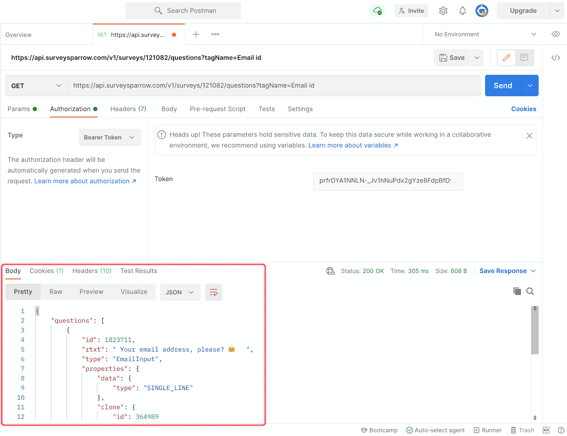
Task: Expand the Upgrade dropdown arrow
Action: (x=557, y=11)
